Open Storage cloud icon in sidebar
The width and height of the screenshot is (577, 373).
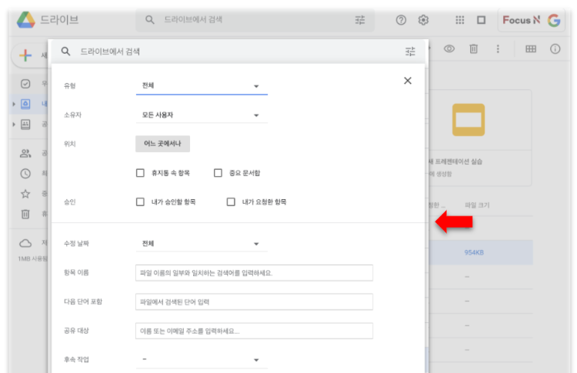25,243
